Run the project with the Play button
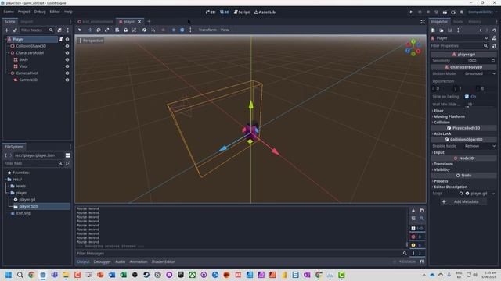Screen dimensions: 501x281 coord(411,12)
